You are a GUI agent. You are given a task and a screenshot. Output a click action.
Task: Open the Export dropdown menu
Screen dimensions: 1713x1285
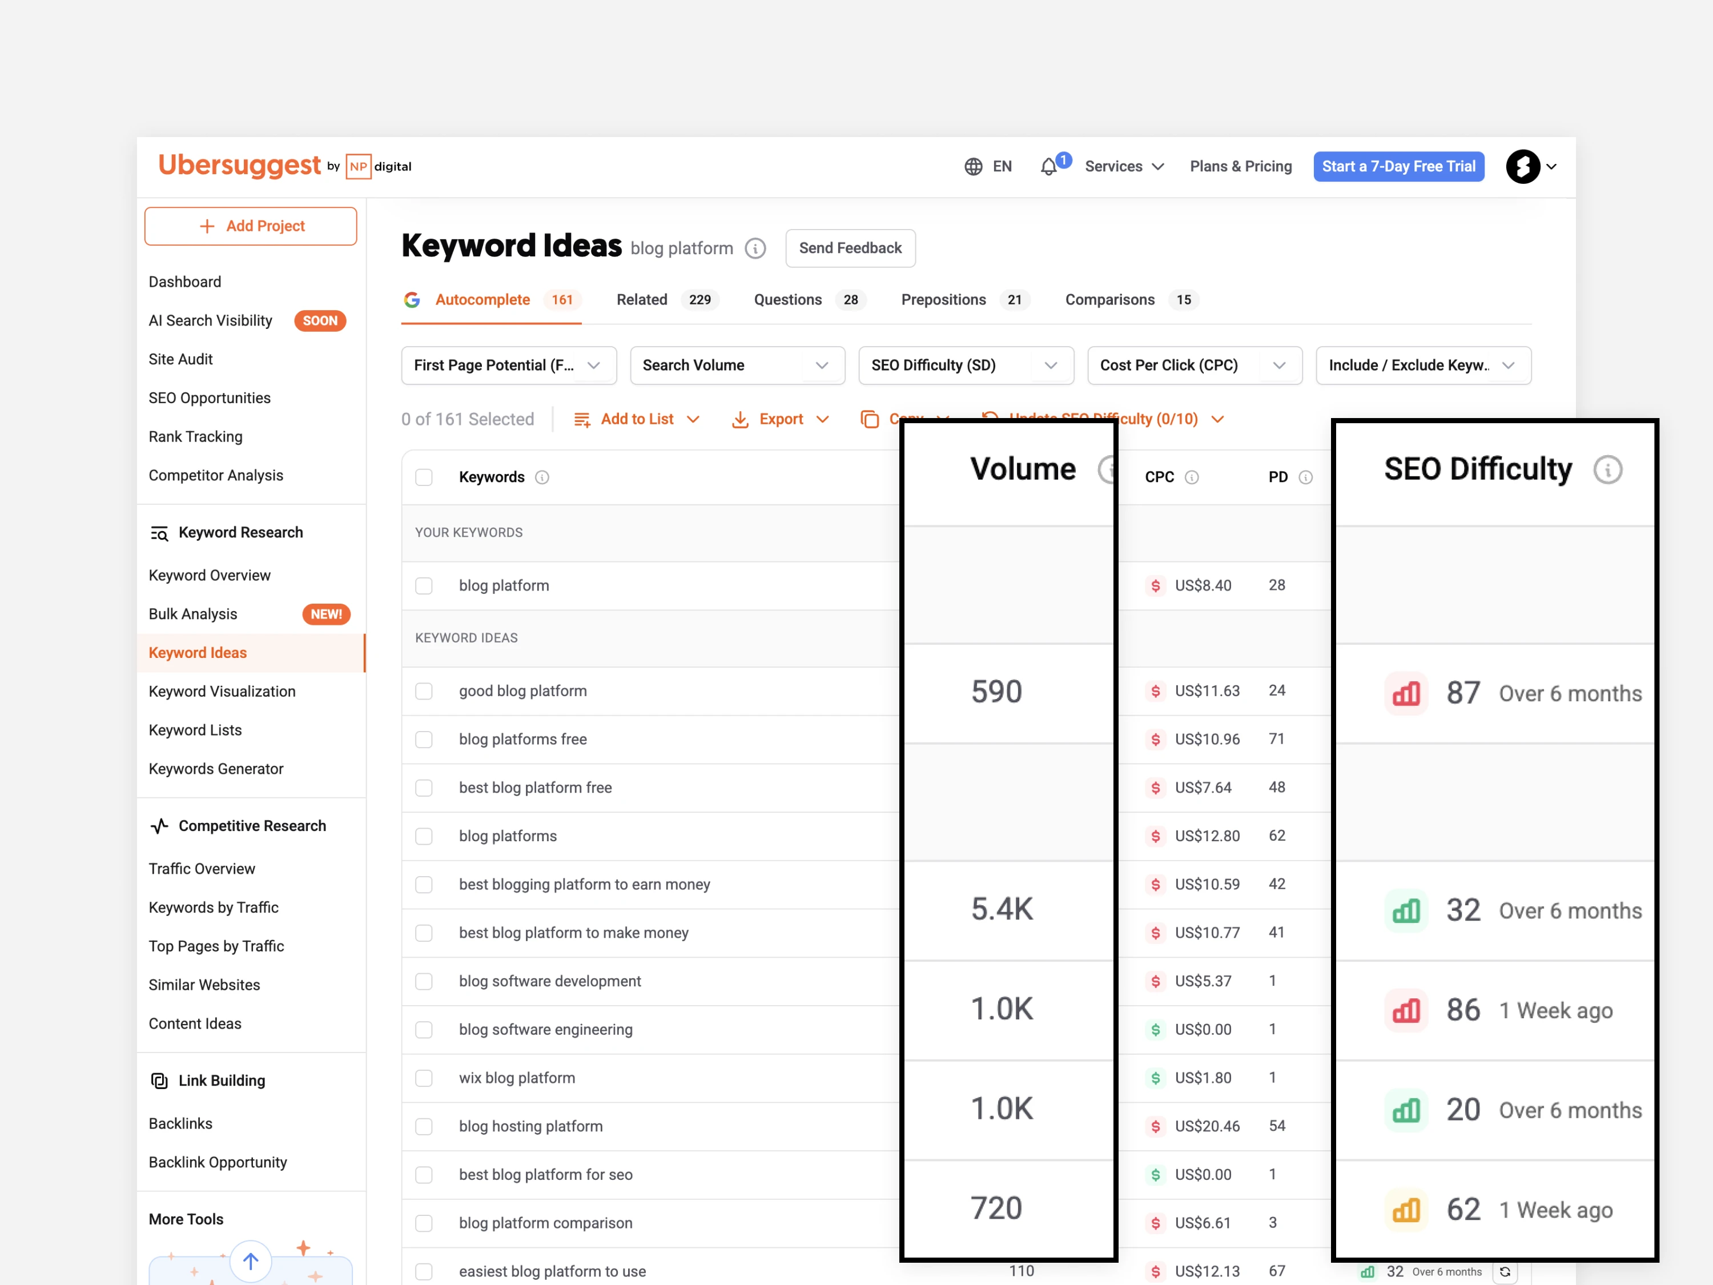click(x=781, y=419)
